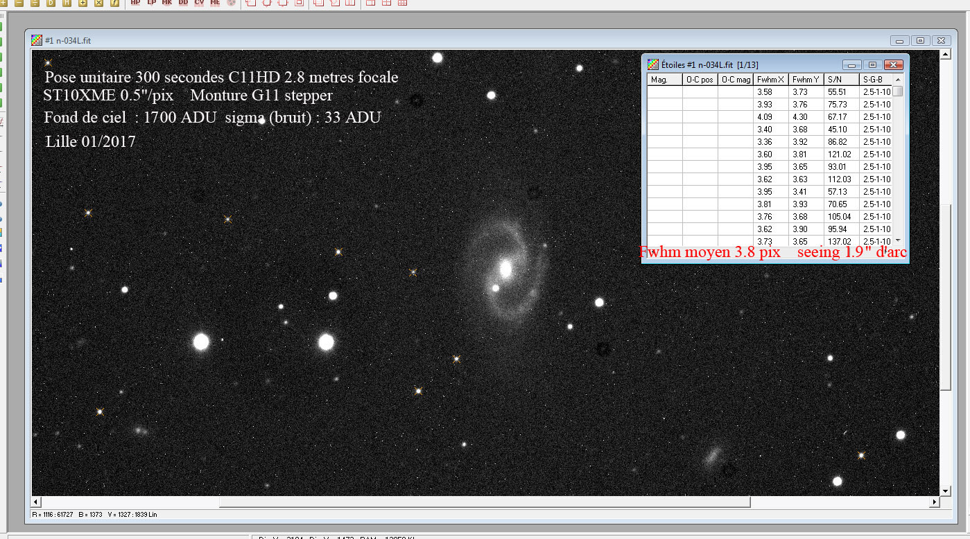
Task: Select the Fwhm X cell 3.40
Action: (772, 130)
